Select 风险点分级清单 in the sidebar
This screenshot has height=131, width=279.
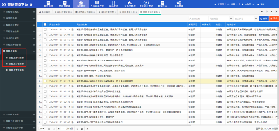pos(16,64)
